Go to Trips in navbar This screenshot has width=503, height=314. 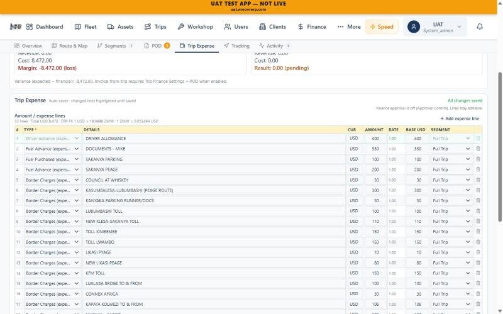155,27
